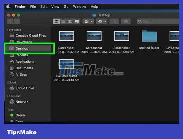Image resolution: width=183 pixels, height=139 pixels.
Task: Click the Favourites section header
Action: point(14,30)
